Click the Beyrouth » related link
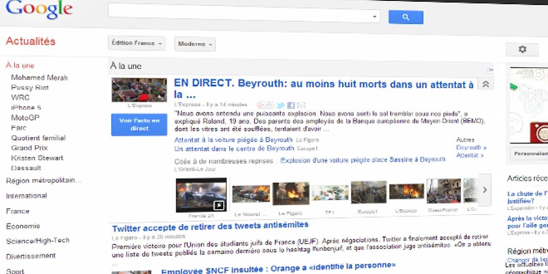The image size is (548, 274). pos(471,148)
